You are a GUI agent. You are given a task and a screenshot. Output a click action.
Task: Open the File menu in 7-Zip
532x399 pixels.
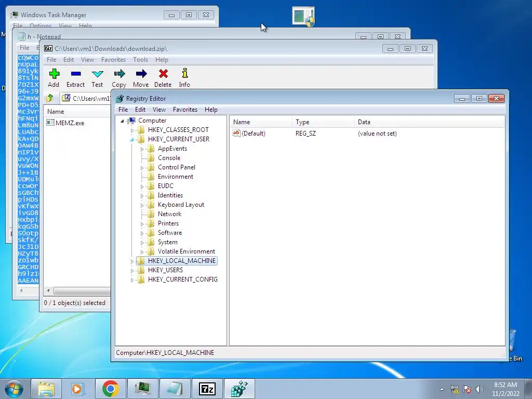51,60
